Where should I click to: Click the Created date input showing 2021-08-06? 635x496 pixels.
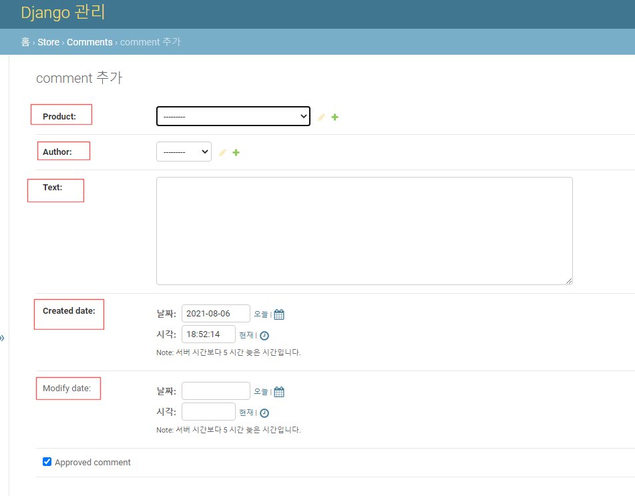(215, 313)
